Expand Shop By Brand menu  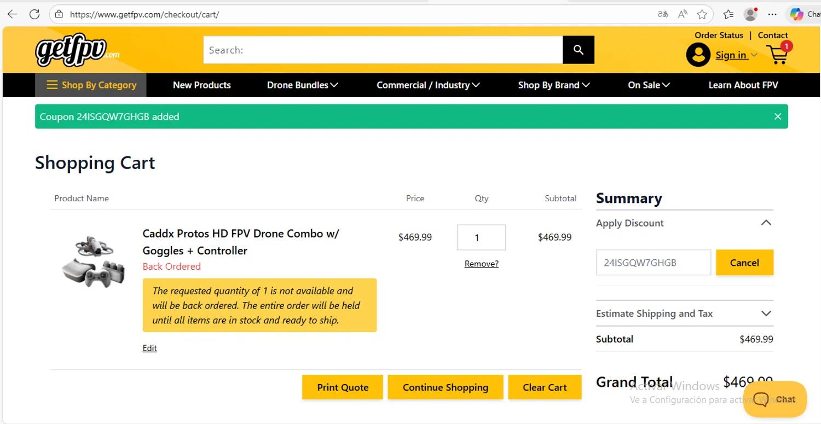point(554,85)
